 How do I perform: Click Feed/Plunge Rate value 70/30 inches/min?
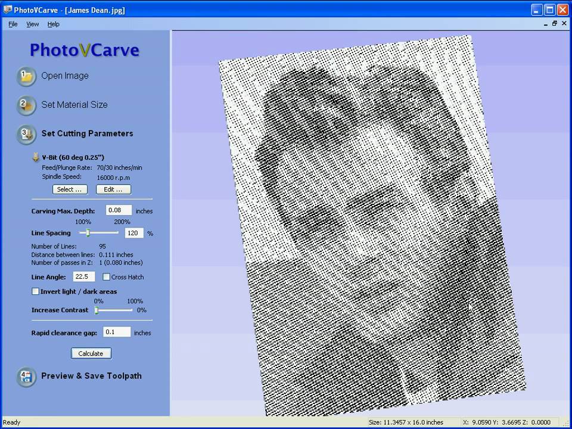pyautogui.click(x=119, y=168)
